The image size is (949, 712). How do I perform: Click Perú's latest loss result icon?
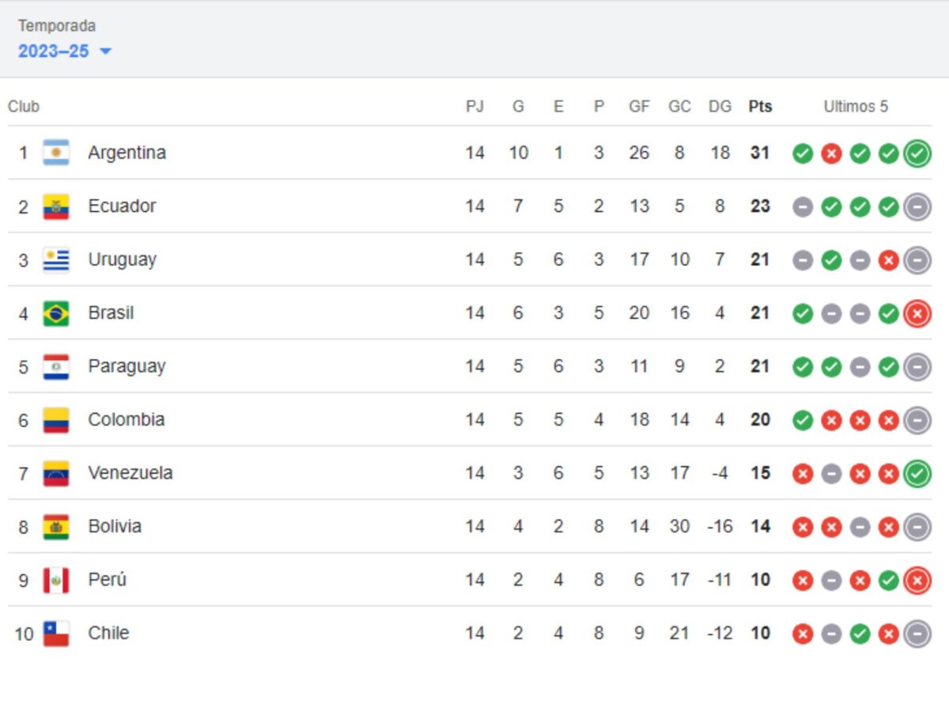917,581
